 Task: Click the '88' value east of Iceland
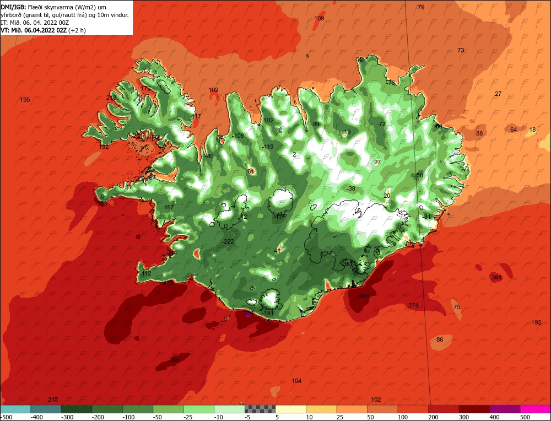479,133
